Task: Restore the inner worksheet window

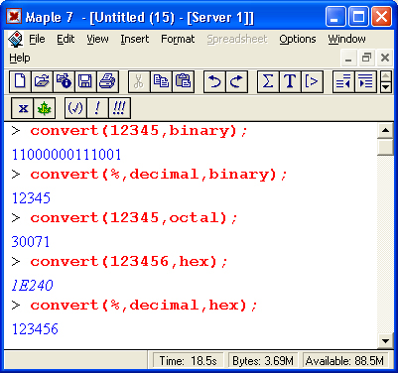Action: tap(366, 59)
